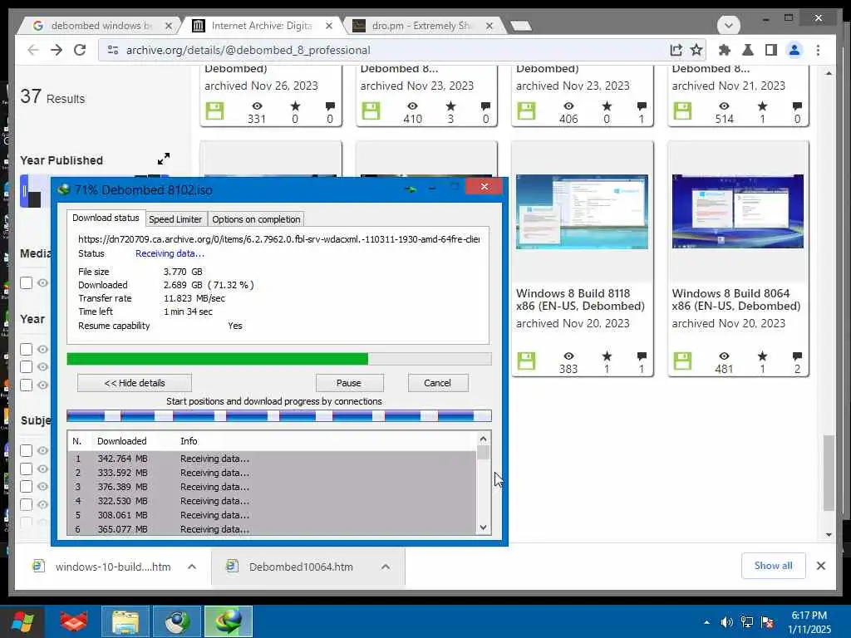Viewport: 851px width, 638px height.
Task: Click favorites star on Build 8118 card
Action: pos(607,356)
